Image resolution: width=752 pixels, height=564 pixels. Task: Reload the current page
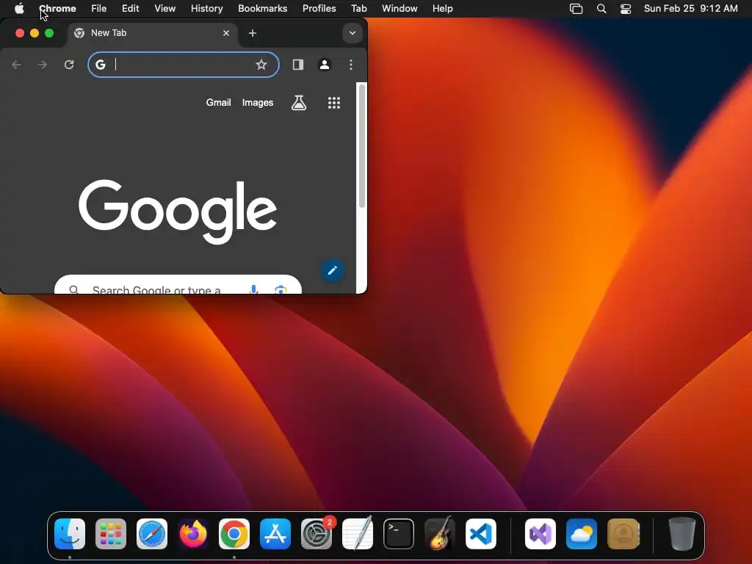coord(69,65)
